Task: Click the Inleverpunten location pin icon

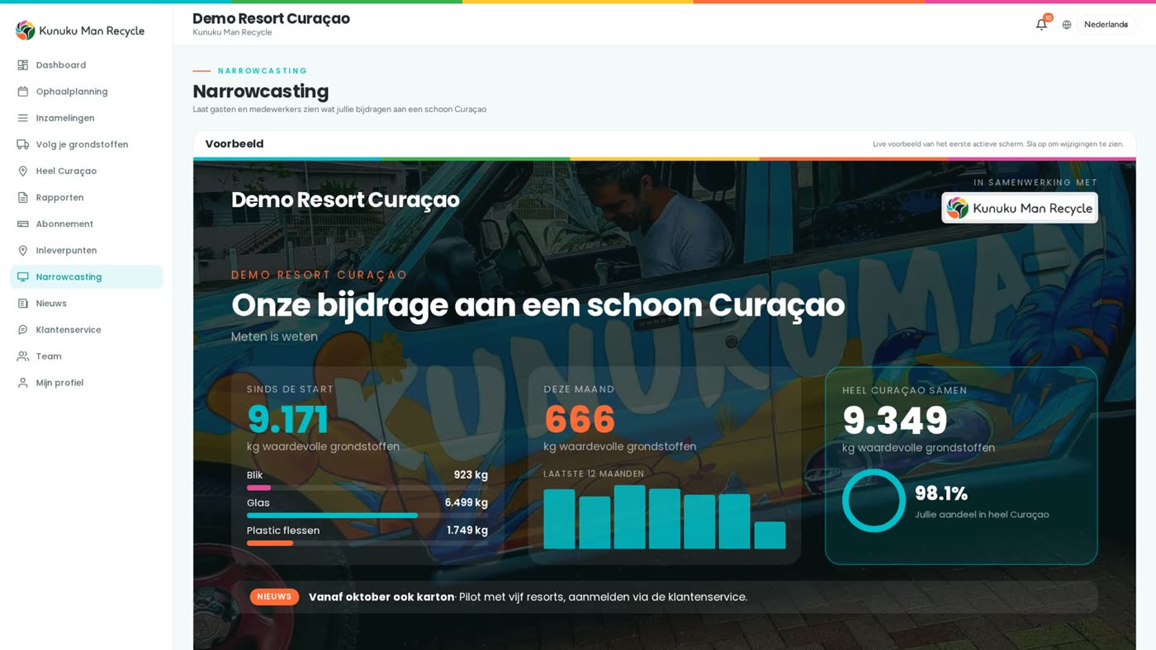Action: coord(23,250)
